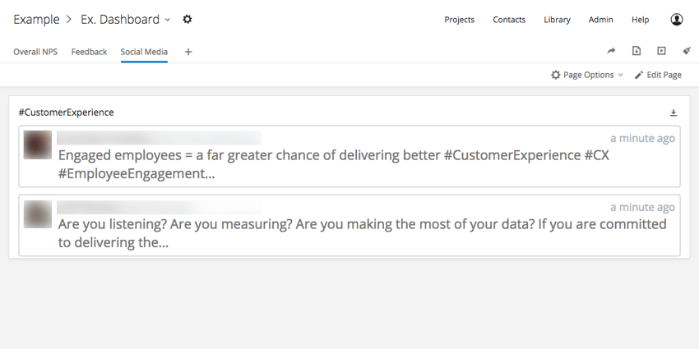Click the first tweet's avatar thumbnail

click(38, 145)
